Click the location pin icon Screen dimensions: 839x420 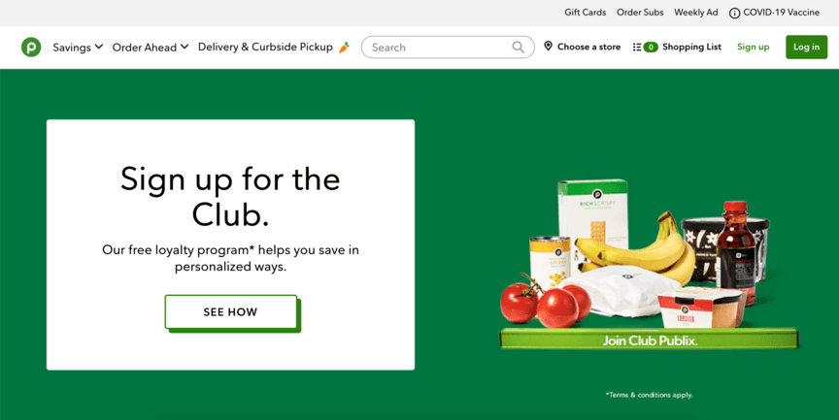(x=548, y=46)
